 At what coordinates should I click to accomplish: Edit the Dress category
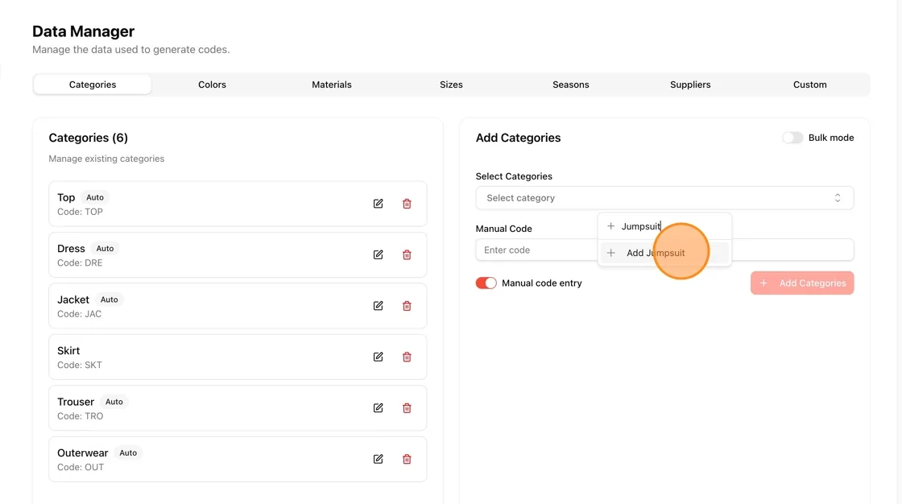click(378, 255)
